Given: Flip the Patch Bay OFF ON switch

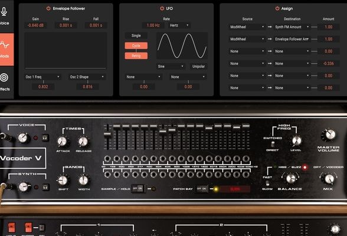Looking at the screenshot, I should point(202,189).
